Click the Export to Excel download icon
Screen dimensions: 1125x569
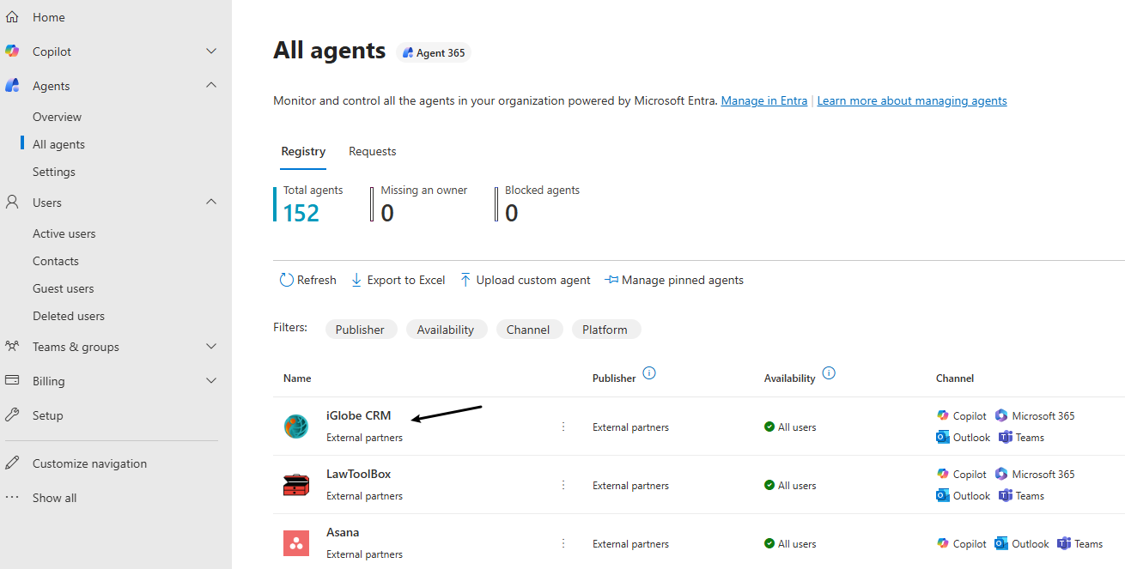click(x=356, y=280)
